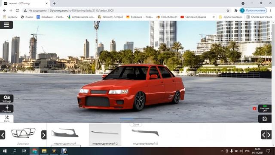Click the browser back button
The height and width of the screenshot is (155, 275).
pyautogui.click(x=4, y=10)
